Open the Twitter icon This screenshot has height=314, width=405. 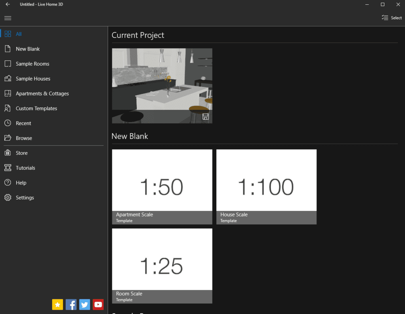[x=85, y=305]
